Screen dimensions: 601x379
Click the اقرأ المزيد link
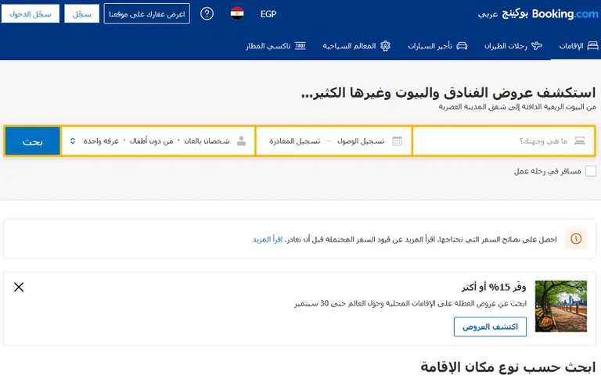click(x=268, y=239)
